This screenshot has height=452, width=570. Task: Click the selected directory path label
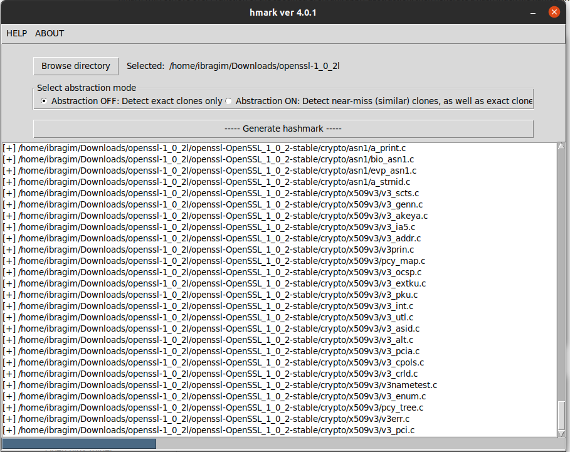coord(254,66)
